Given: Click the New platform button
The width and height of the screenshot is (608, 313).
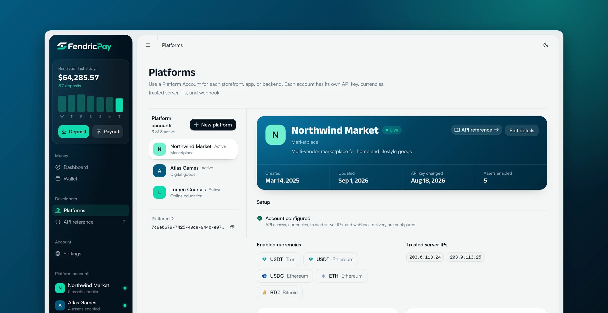Looking at the screenshot, I should 213,125.
